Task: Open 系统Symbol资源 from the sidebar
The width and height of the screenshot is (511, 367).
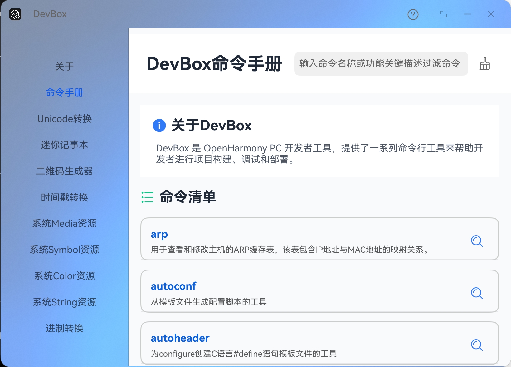Action: 64,250
